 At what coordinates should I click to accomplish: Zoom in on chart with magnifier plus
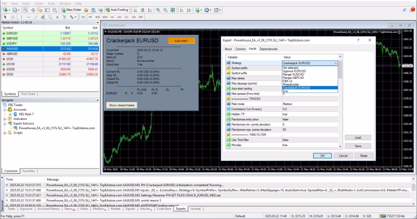pos(158,10)
